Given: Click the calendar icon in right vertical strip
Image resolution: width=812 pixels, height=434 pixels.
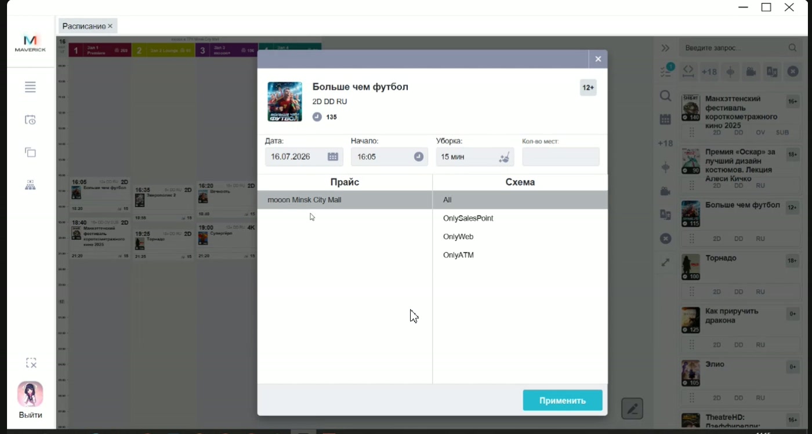Looking at the screenshot, I should click(x=665, y=119).
